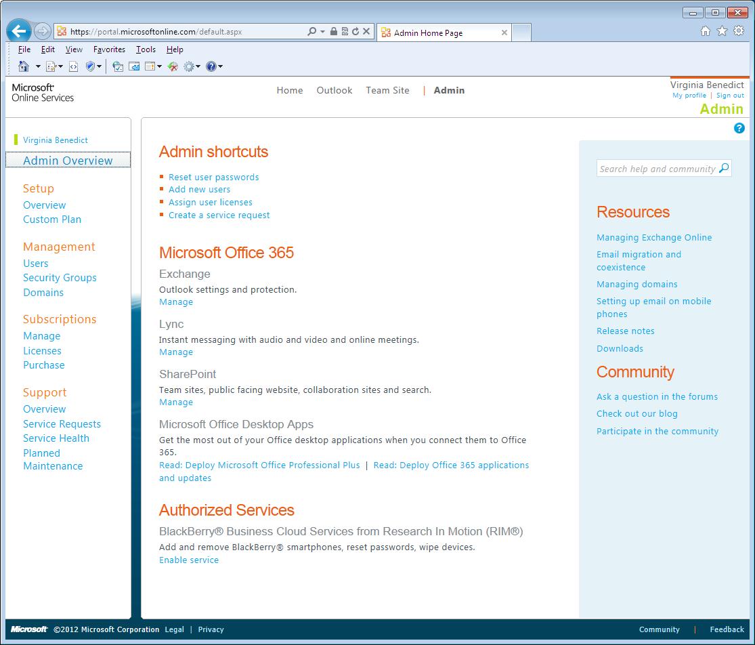
Task: Click the add-ons puzzle piece toolbar icon
Action: coord(134,66)
